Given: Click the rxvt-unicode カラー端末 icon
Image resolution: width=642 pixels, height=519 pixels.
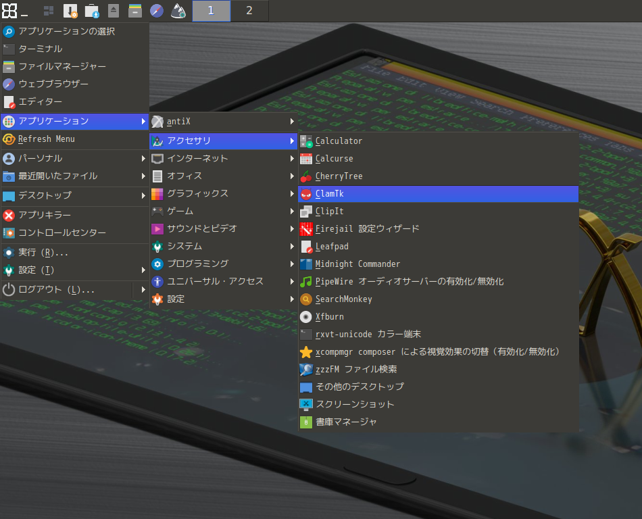Looking at the screenshot, I should [x=306, y=335].
